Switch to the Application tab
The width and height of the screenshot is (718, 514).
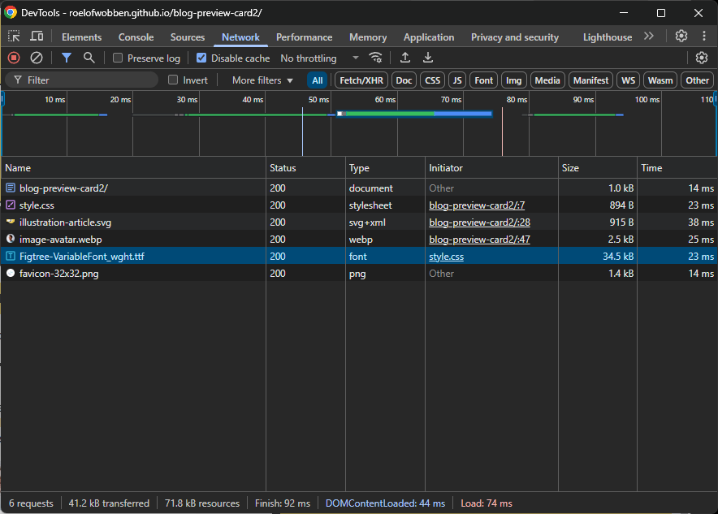(x=429, y=37)
